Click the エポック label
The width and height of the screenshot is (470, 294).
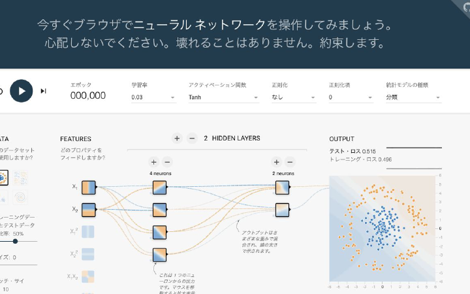click(81, 85)
